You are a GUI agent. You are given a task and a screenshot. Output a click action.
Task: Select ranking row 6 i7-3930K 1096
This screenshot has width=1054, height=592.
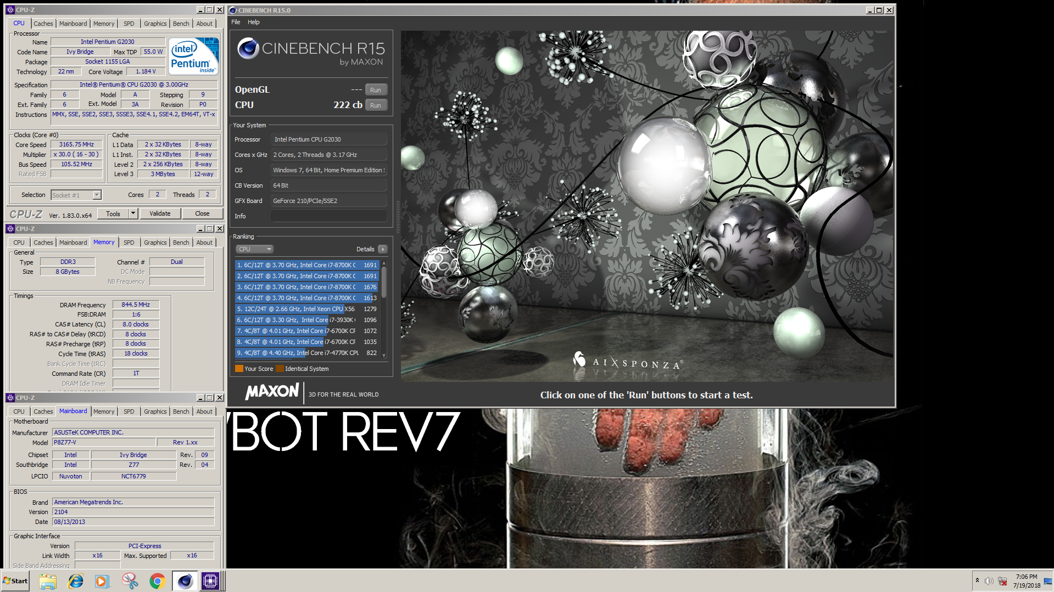click(307, 320)
